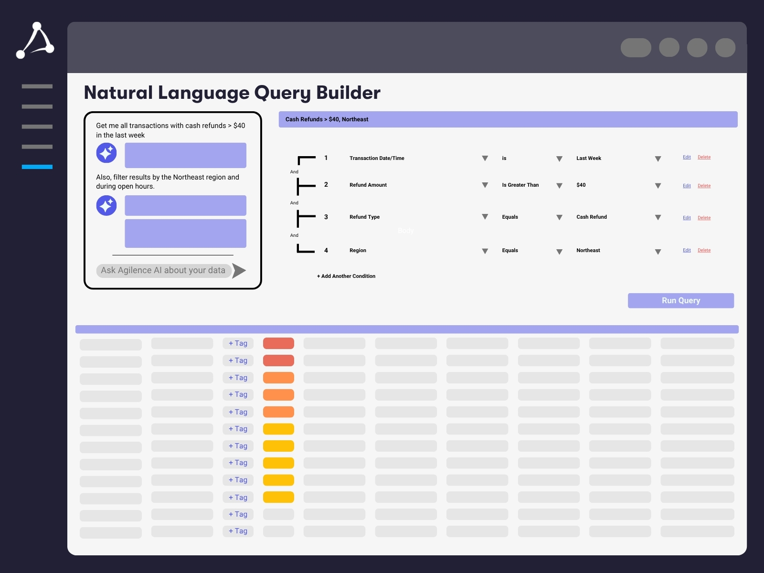764x573 pixels.
Task: Click '+ Add Another Condition'
Action: click(x=346, y=276)
